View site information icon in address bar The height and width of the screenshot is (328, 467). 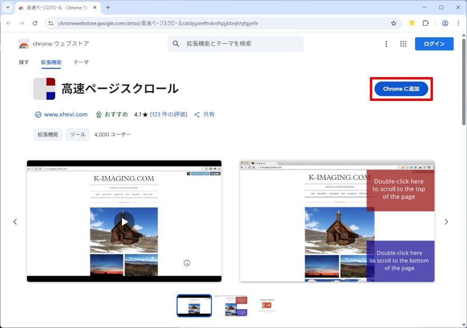[51, 23]
